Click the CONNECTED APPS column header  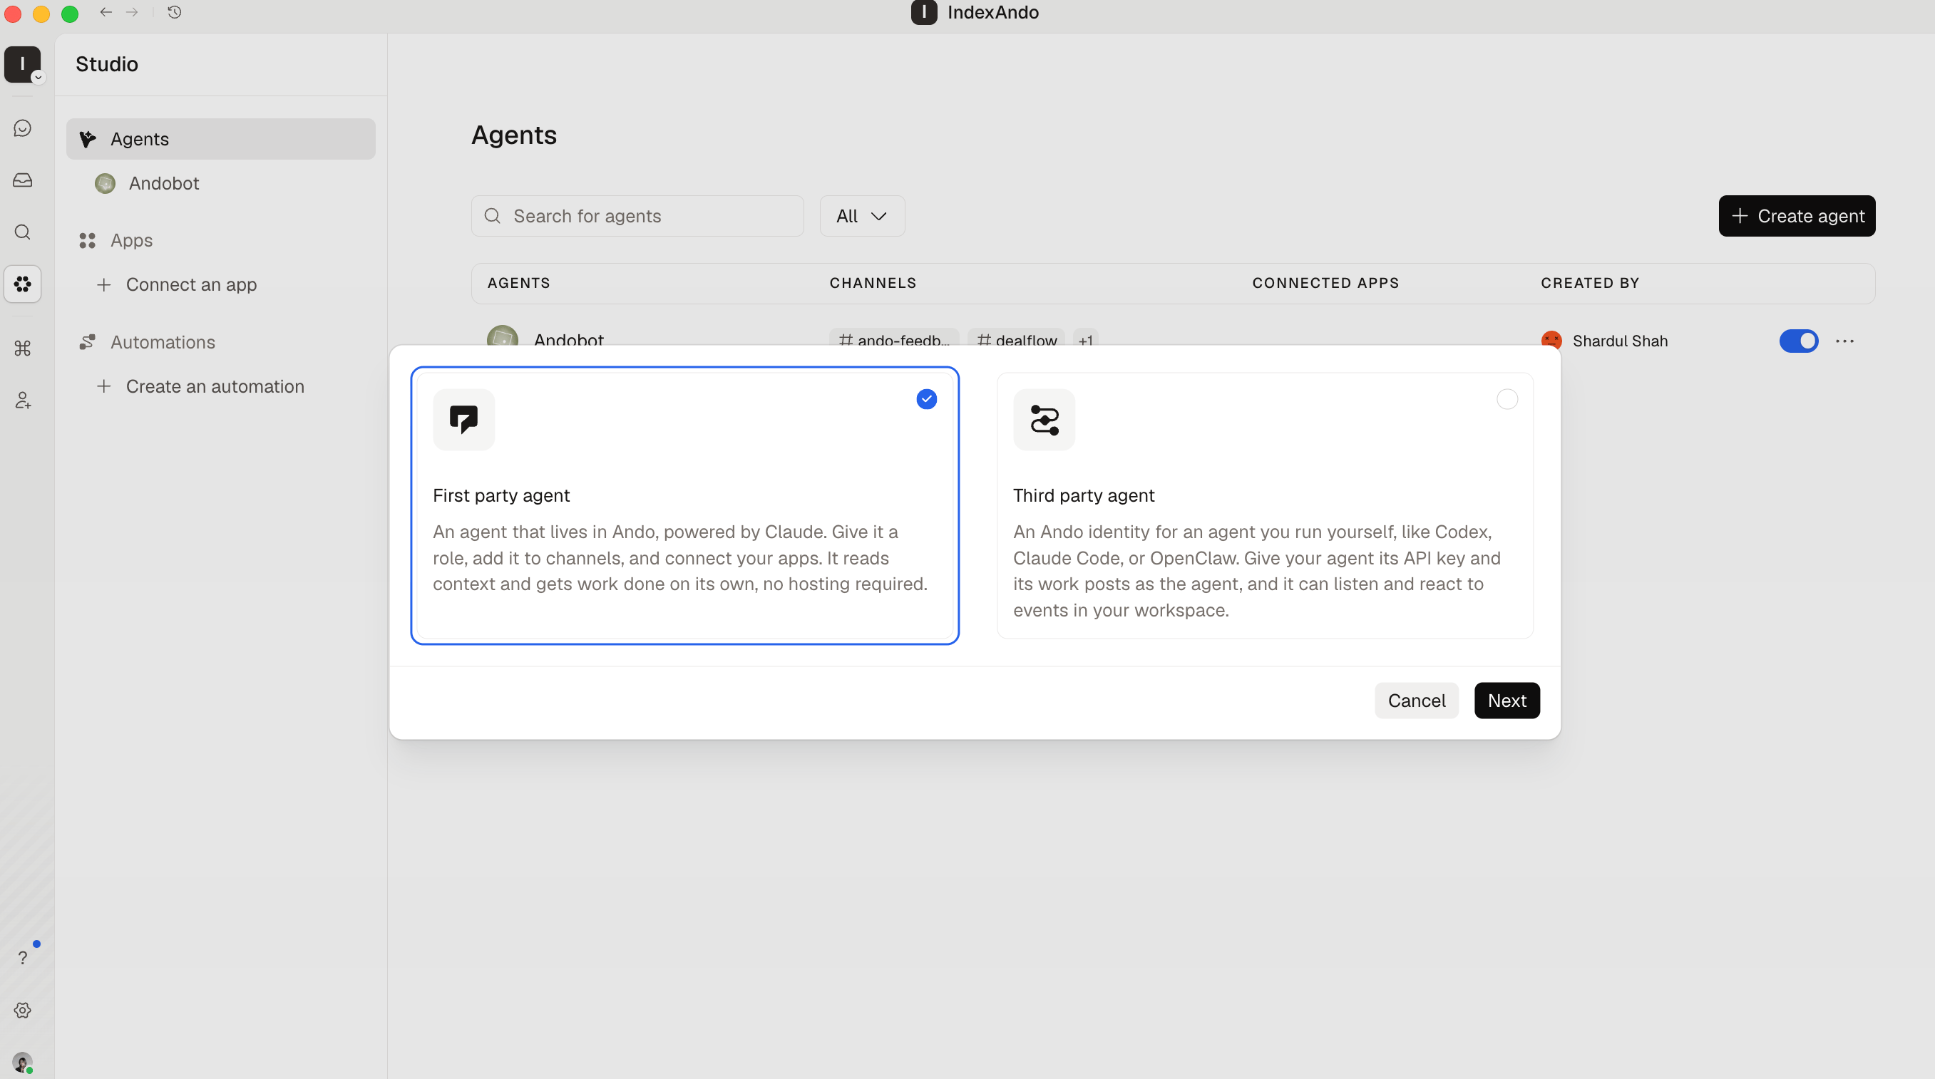1325,283
